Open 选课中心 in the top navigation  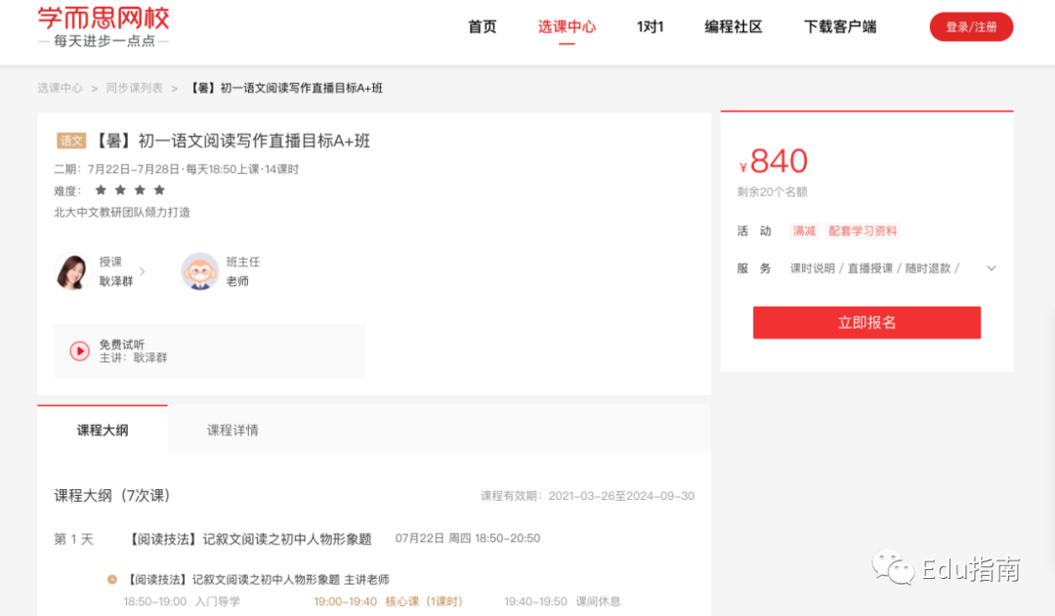point(567,27)
